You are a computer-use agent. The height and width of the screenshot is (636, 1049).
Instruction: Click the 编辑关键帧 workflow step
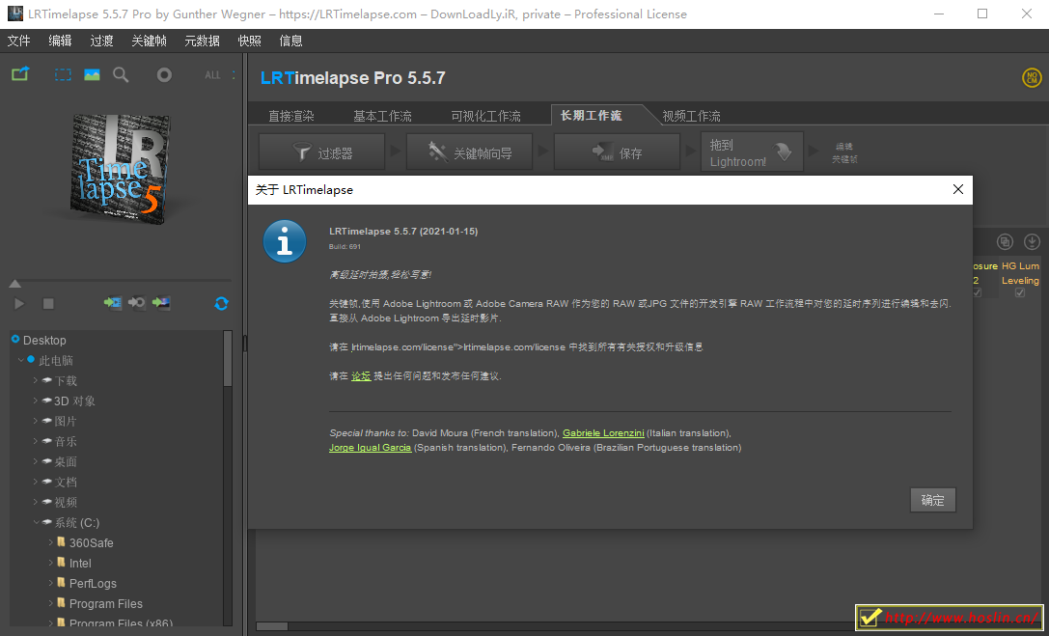(x=844, y=152)
